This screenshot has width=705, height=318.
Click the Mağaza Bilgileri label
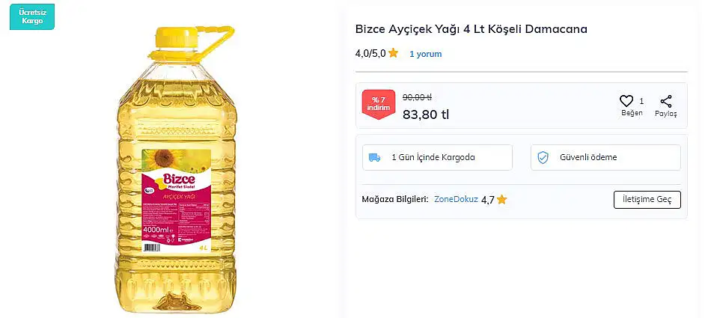[394, 199]
